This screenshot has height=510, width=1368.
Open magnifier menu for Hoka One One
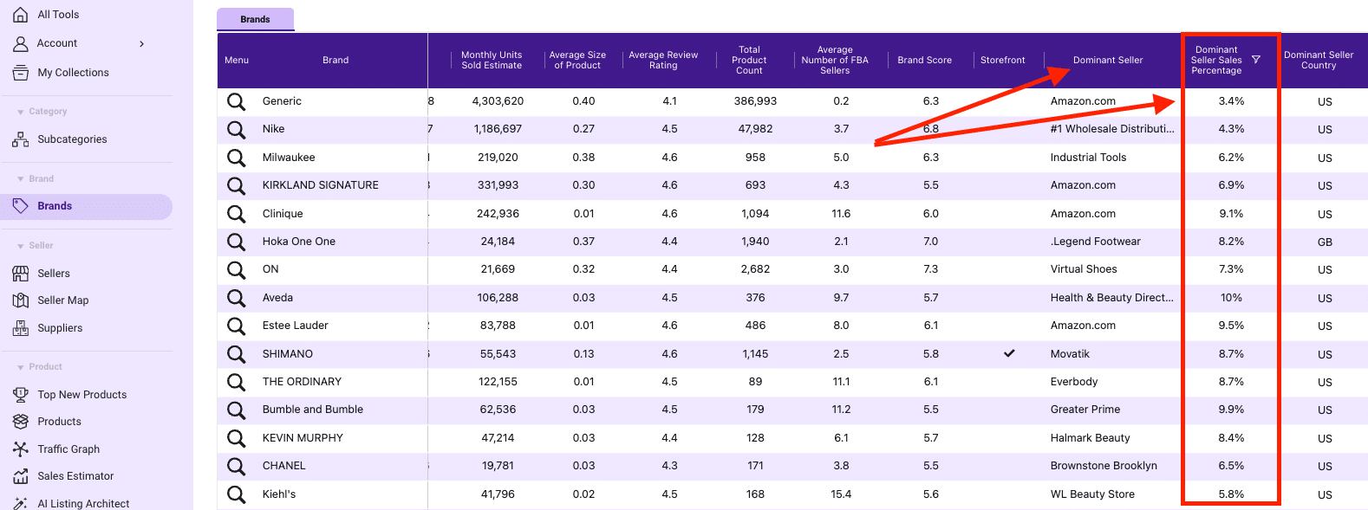(x=236, y=242)
